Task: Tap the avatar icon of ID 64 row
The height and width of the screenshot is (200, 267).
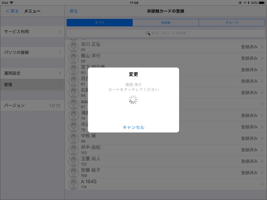Action: click(x=74, y=93)
